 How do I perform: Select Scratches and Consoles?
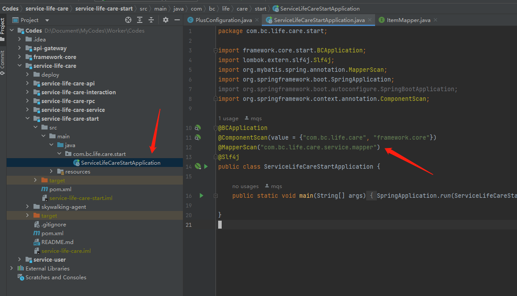[x=95, y=277]
